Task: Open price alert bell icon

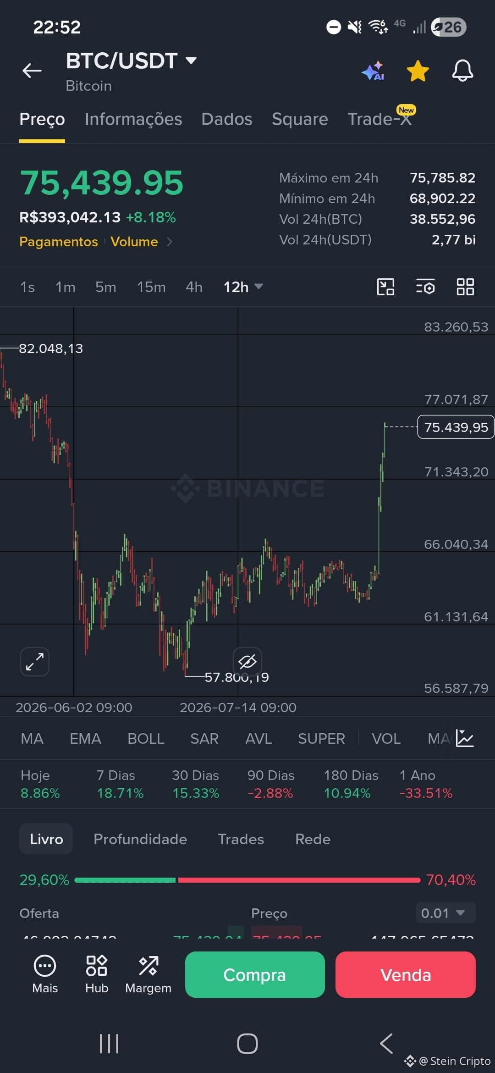Action: (462, 71)
